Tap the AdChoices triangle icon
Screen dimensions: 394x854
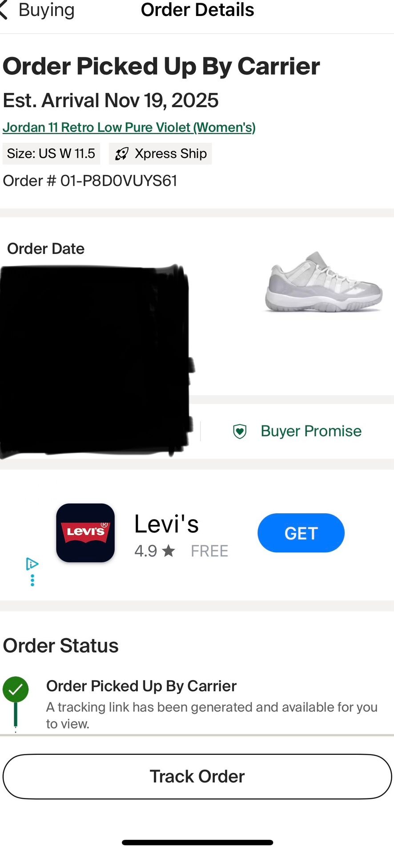32,564
